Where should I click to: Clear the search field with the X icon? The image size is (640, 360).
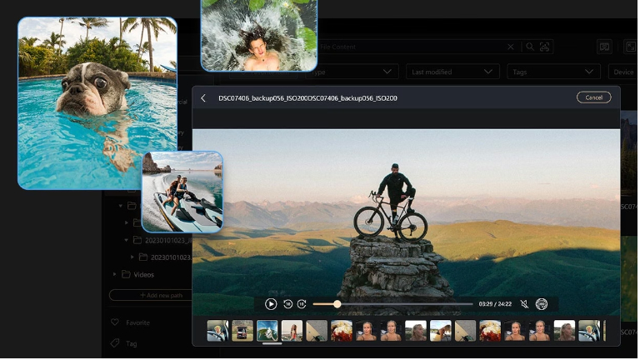tap(512, 47)
